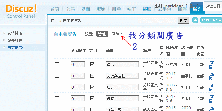
Task: Toggle the 可用 checkbox for 經文
Action: pos(93,87)
